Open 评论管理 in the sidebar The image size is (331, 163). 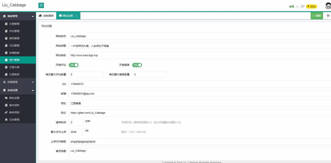coord(14,31)
